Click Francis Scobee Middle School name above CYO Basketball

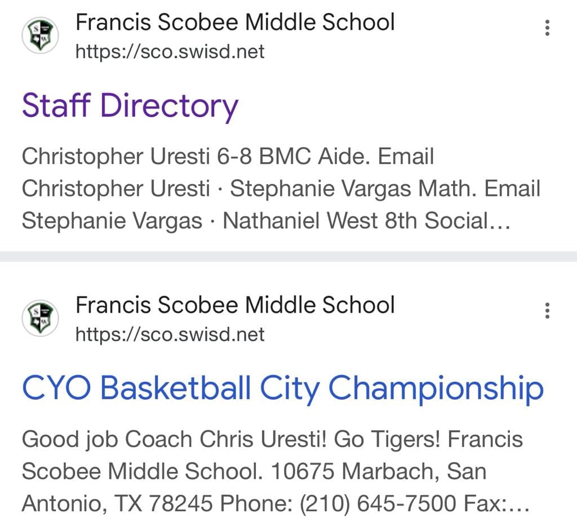pyautogui.click(x=235, y=305)
